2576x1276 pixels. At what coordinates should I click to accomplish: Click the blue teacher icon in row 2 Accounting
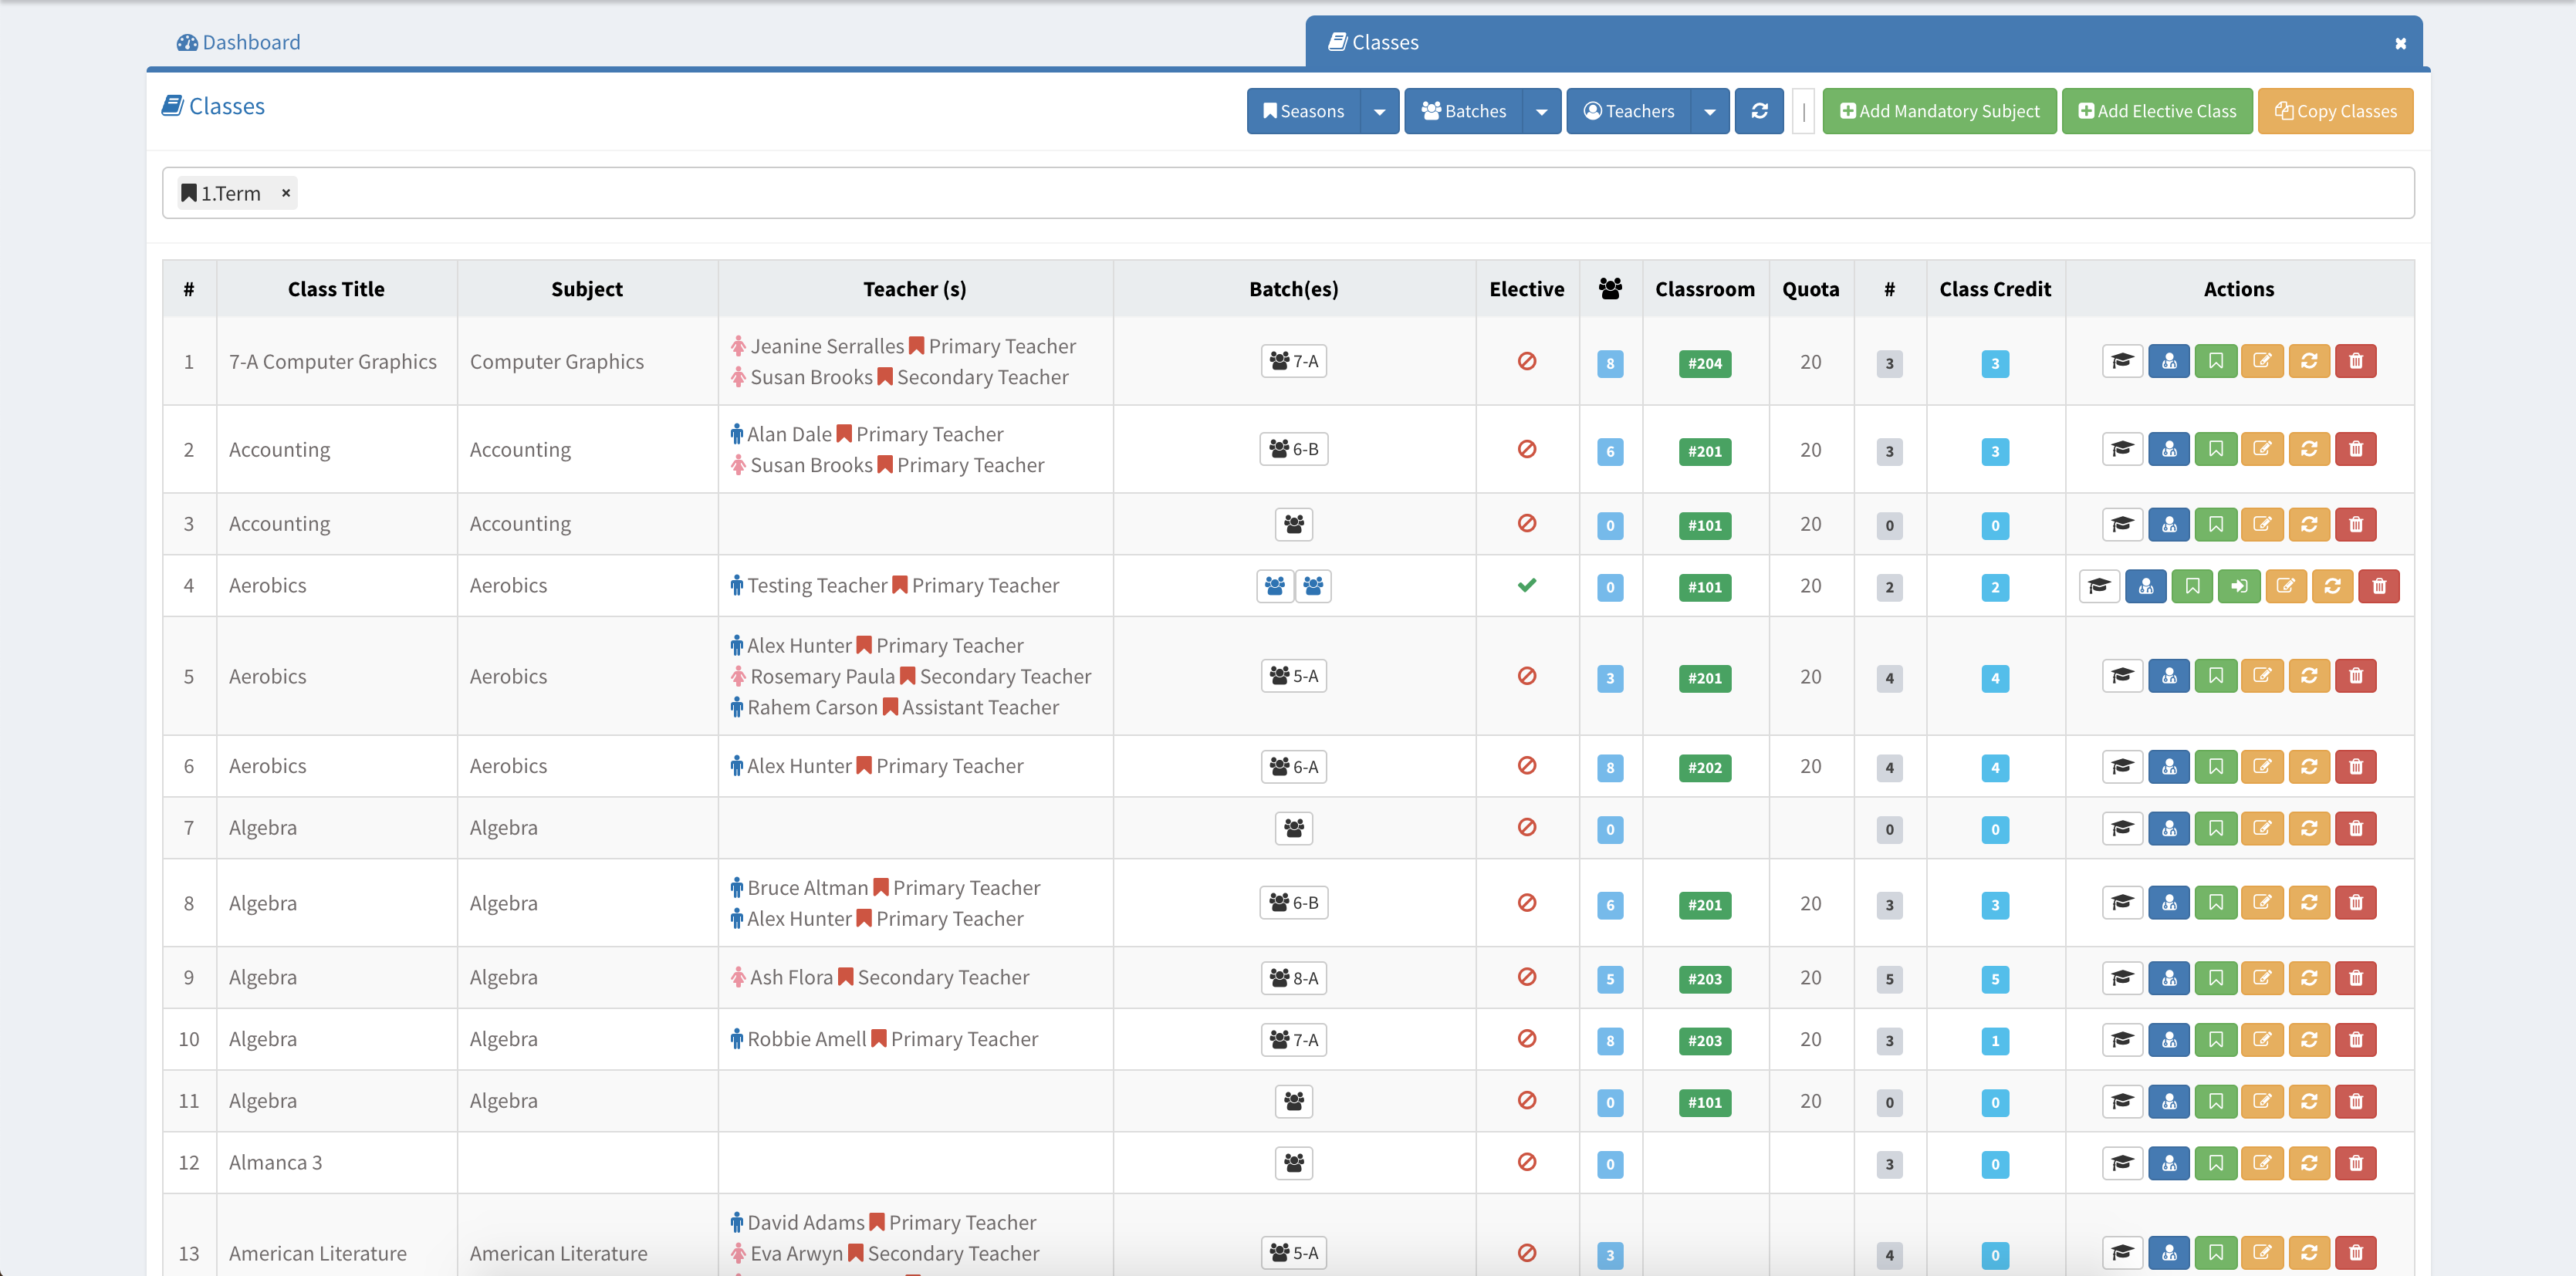[2169, 449]
